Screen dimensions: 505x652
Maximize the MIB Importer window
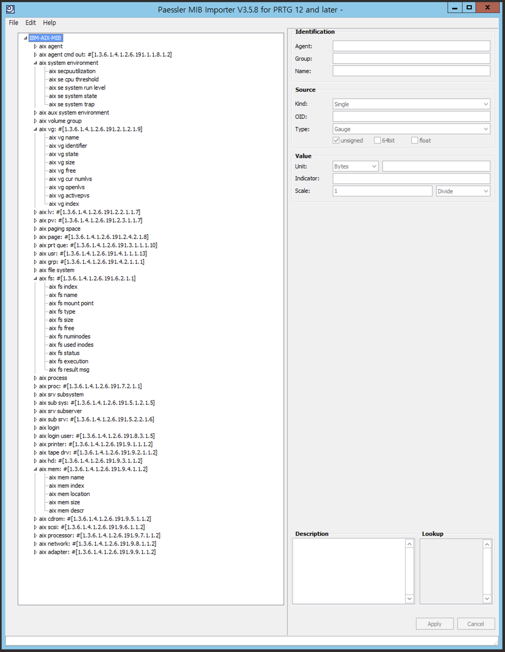pos(469,7)
